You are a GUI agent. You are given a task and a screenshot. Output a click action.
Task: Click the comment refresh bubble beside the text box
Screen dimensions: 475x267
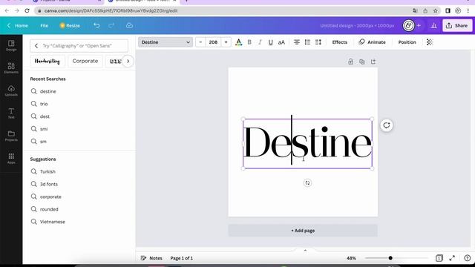[387, 125]
